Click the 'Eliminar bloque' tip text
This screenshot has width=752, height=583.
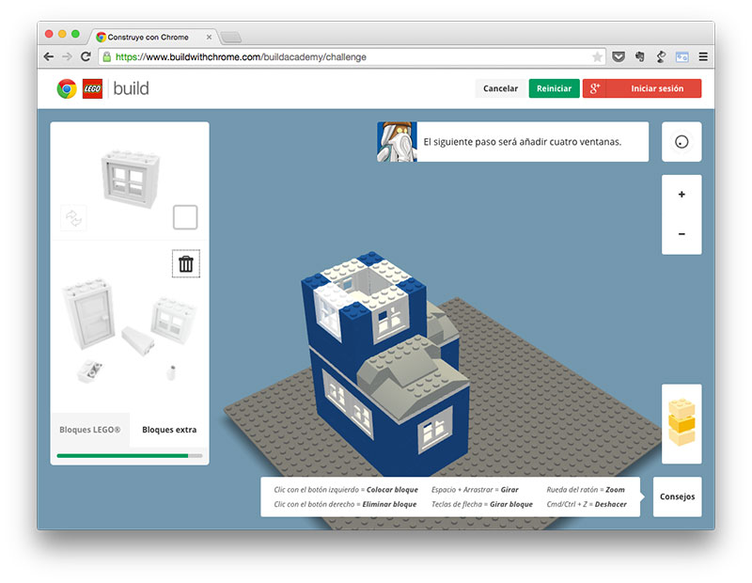pyautogui.click(x=389, y=504)
